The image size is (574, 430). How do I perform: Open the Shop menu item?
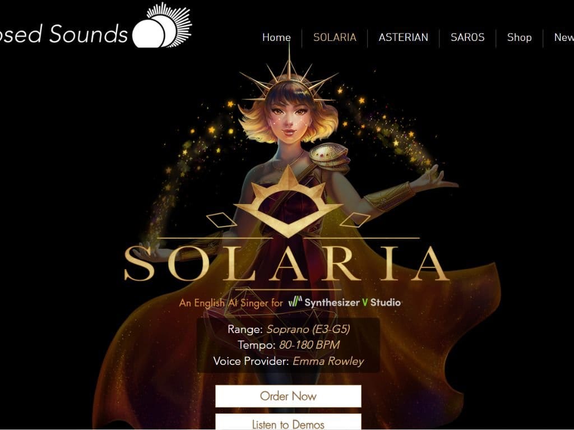tap(519, 38)
